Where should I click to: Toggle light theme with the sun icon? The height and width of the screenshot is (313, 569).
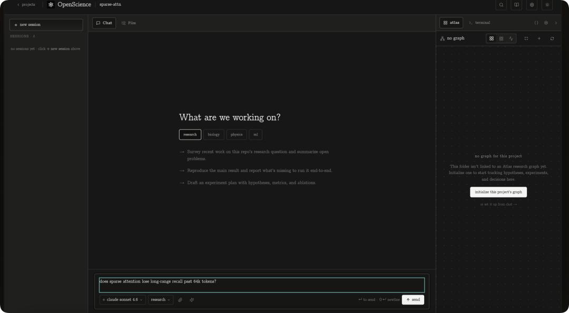(547, 5)
